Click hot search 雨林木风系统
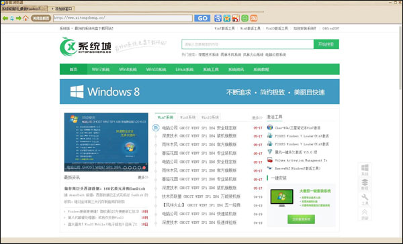The height and width of the screenshot is (244, 403). tap(231, 55)
